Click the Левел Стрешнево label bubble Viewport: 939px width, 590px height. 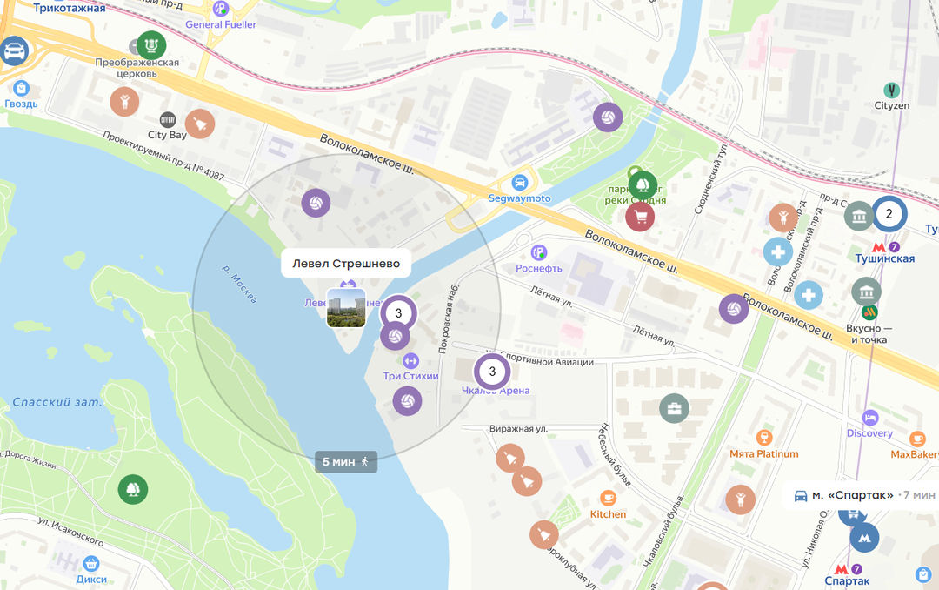click(346, 263)
